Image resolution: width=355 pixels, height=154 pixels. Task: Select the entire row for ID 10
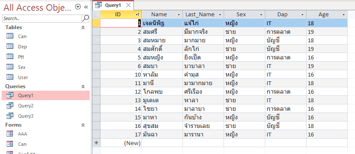pyautogui.click(x=96, y=74)
